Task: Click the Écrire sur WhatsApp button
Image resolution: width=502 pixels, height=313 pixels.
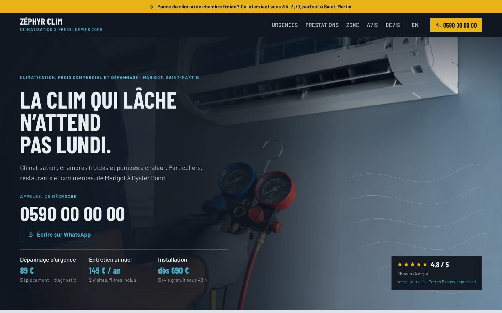Action: pos(59,234)
